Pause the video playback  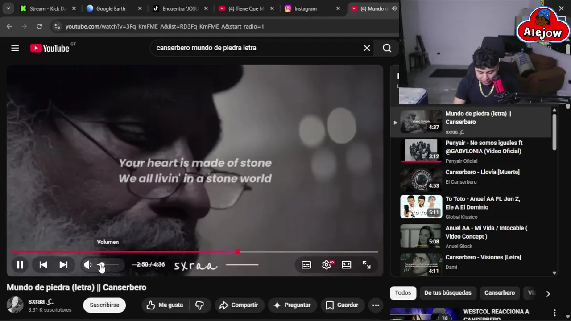20,265
